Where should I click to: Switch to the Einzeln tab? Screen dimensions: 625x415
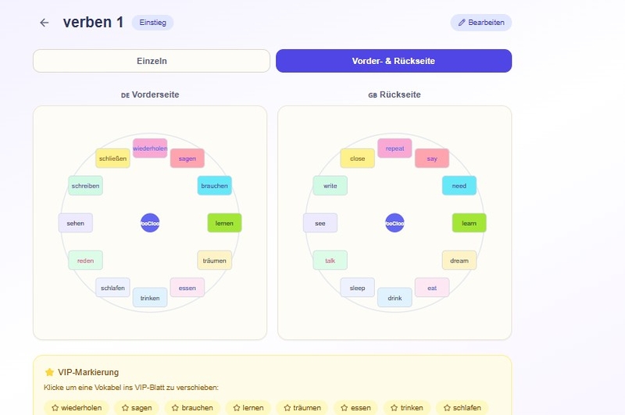(152, 61)
